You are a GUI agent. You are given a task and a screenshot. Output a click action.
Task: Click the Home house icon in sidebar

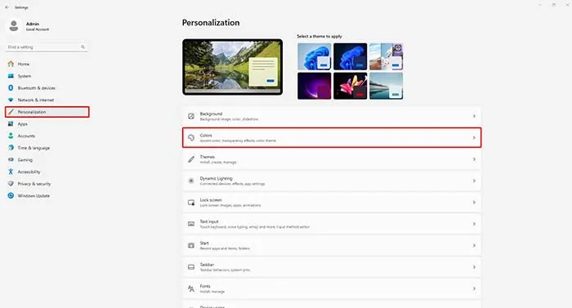click(11, 64)
